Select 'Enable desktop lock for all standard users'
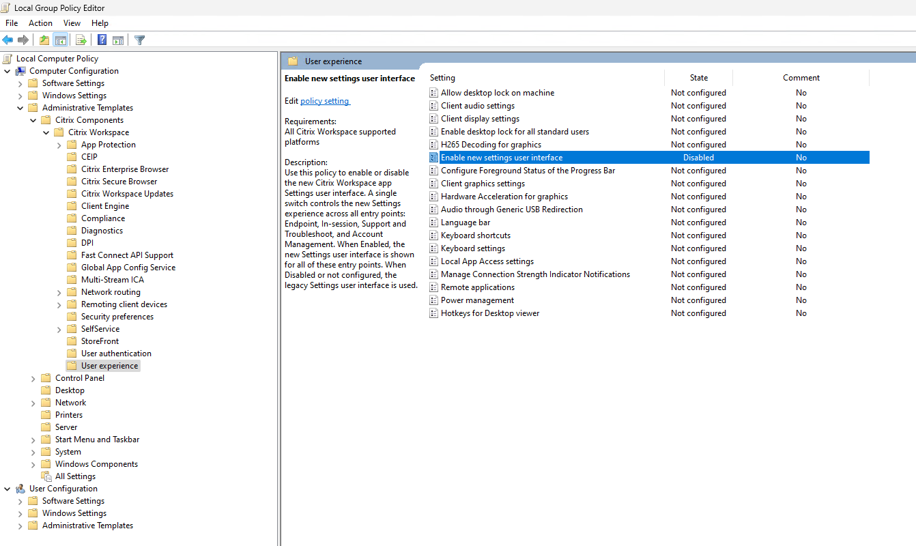 tap(515, 132)
